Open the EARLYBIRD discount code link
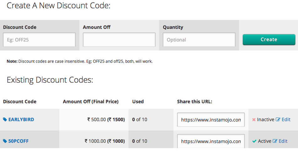 pyautogui.click(x=21, y=119)
